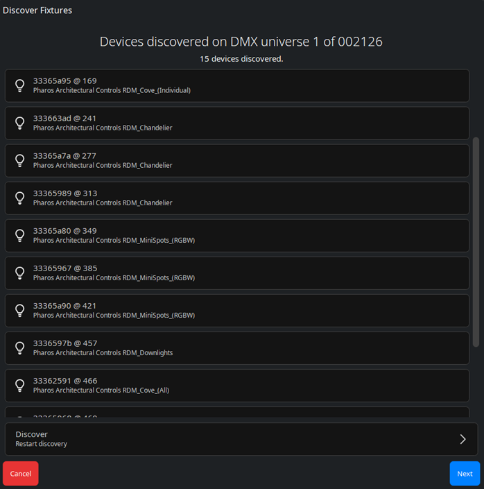
Task: Click the device list vertical scrollbar
Action: click(x=476, y=241)
